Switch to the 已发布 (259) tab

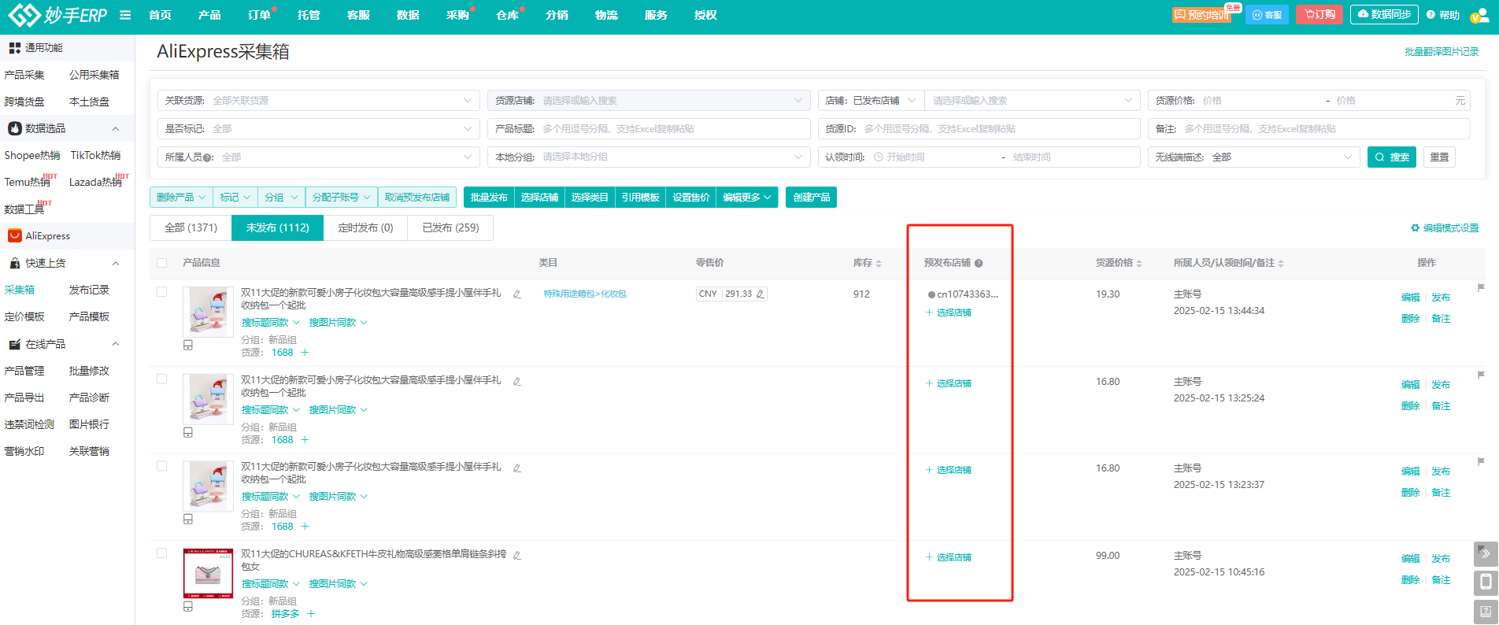450,227
